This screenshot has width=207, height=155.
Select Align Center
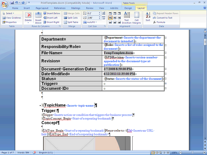click(x=115, y=18)
